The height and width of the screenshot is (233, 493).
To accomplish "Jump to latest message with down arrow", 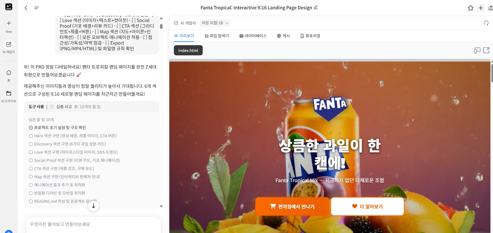I will 94,206.
